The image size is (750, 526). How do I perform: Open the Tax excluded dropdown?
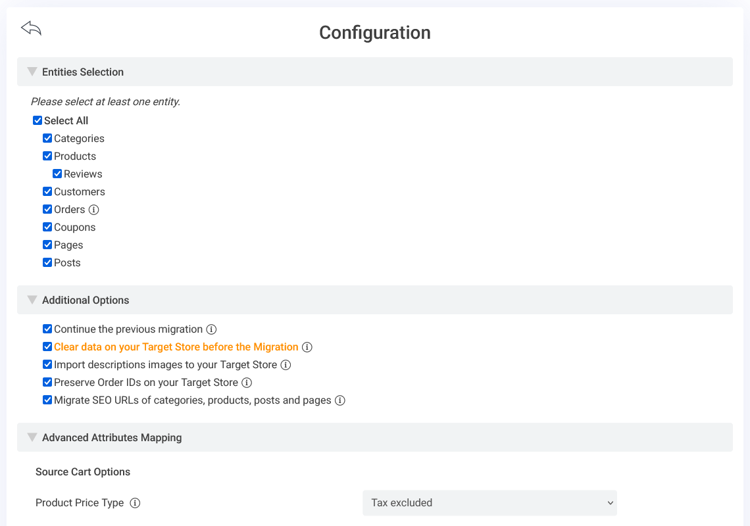[x=489, y=503]
